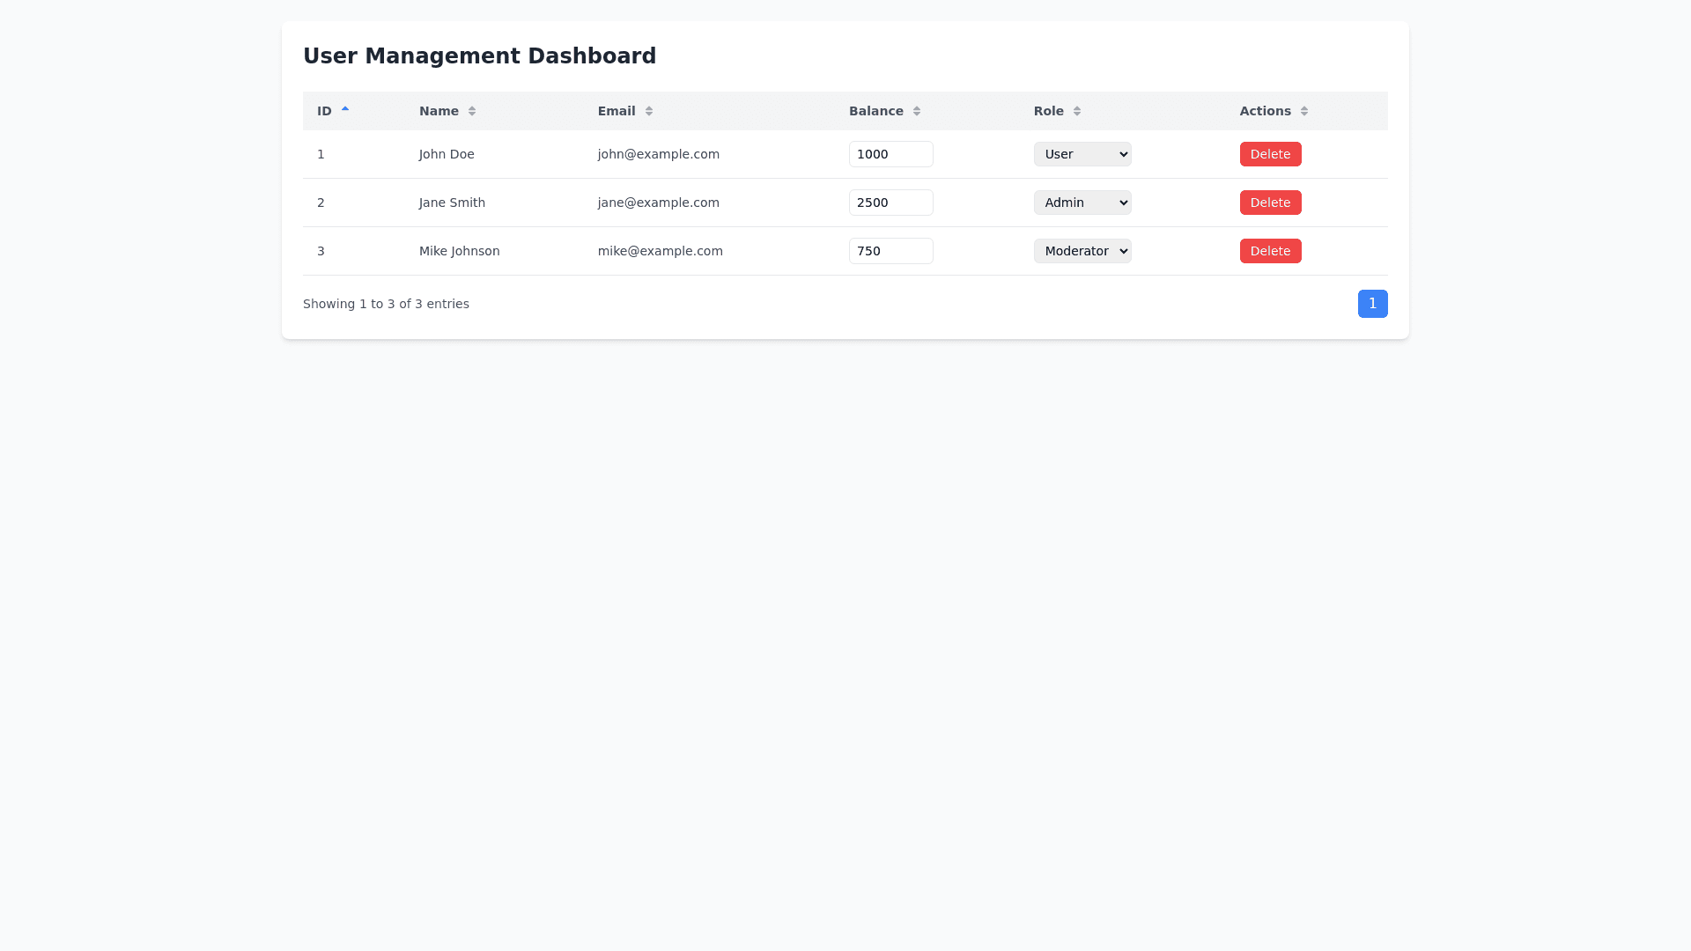Focus John Doe's balance field showing 1000

(x=890, y=154)
